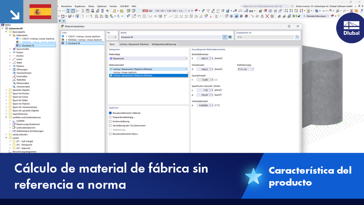364x205 pixels.
Task: Click the Statikanalyse-Einstellungen icon in the tree
Action: 14,131
